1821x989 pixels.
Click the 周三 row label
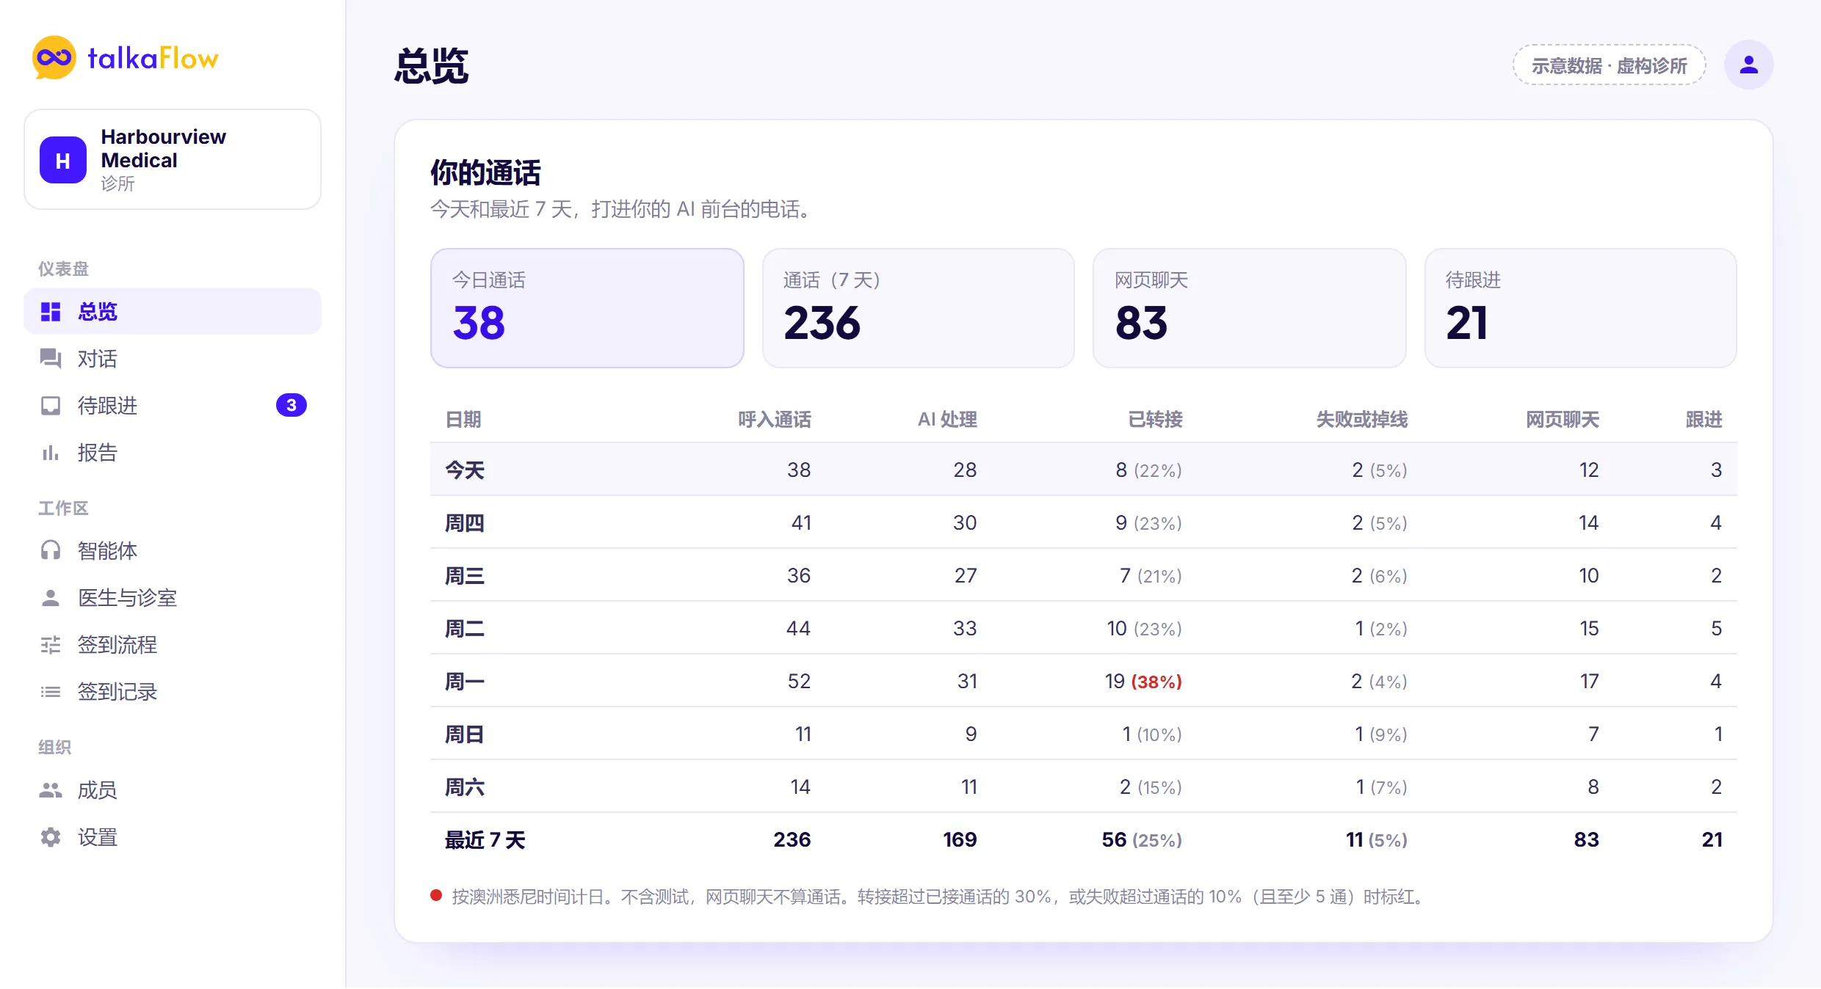point(465,575)
